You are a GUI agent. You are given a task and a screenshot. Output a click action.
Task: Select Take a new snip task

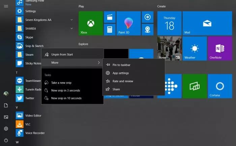(72, 83)
